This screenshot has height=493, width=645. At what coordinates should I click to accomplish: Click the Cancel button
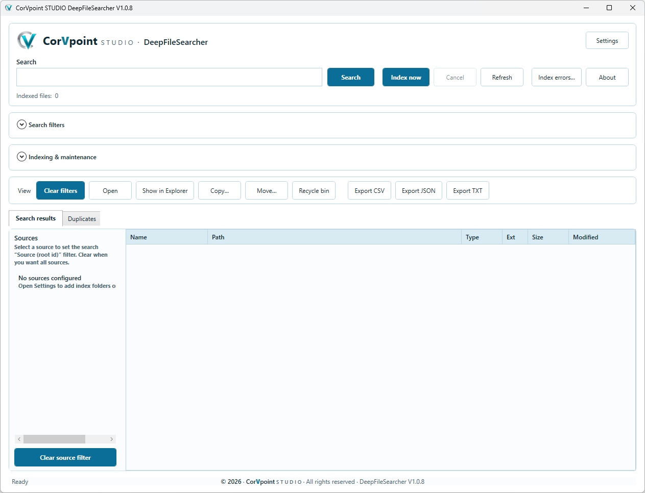click(455, 77)
